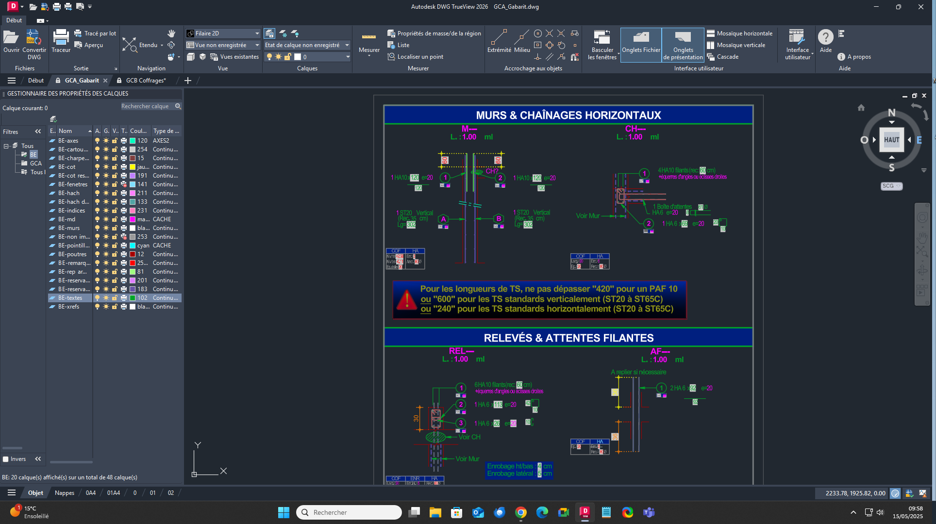Screen dimensions: 936x524
Task: Toggle Onglets Fichier display
Action: (641, 44)
